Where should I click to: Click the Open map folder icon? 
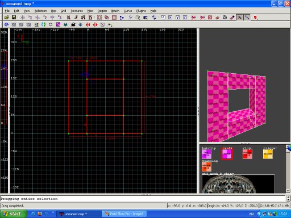[x=7, y=18]
